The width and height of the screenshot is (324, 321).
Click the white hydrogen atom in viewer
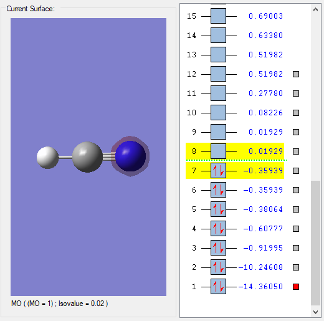click(x=48, y=158)
